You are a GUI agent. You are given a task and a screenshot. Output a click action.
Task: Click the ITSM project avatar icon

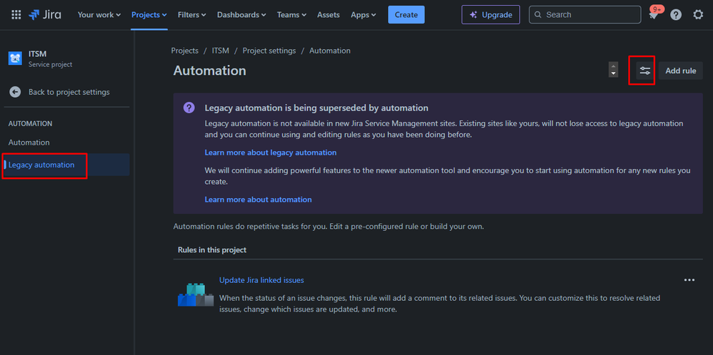[15, 58]
